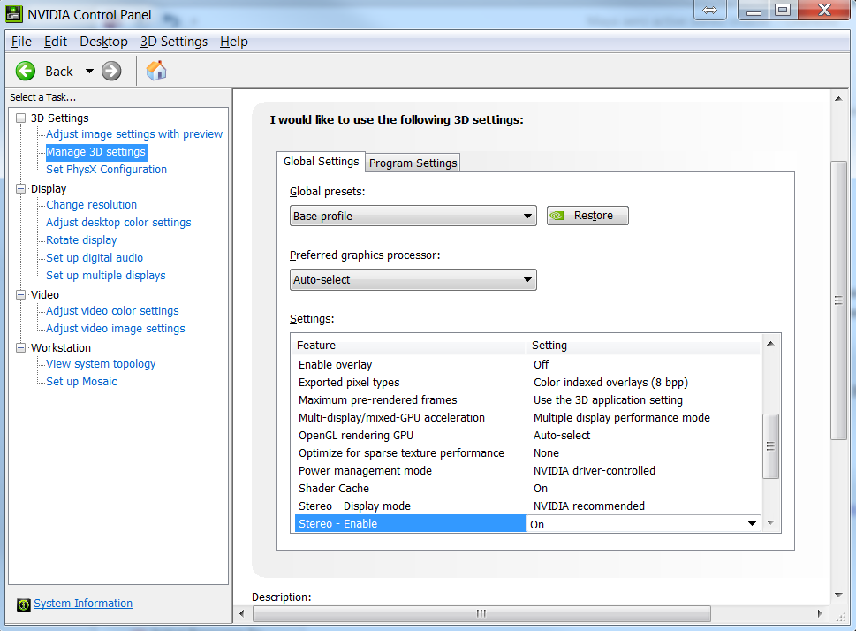Click the main panel vertical scrollbar thumb
The image size is (856, 631).
point(838,300)
